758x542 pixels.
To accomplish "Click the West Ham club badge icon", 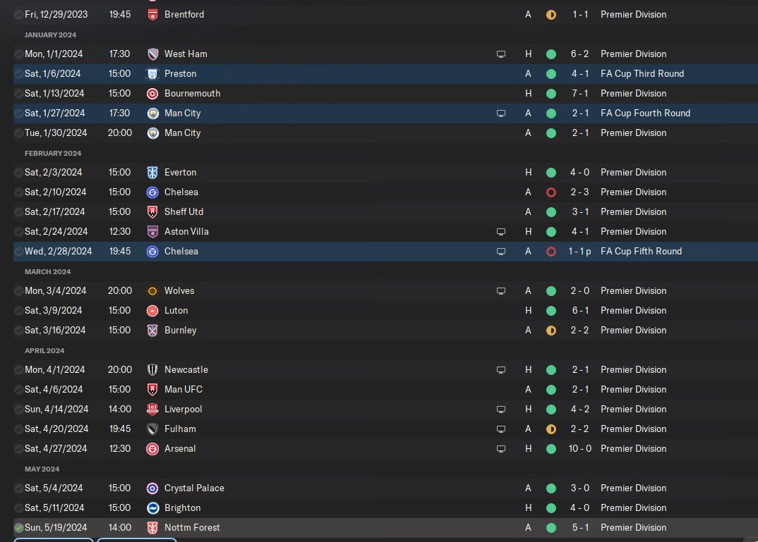I will (x=152, y=54).
